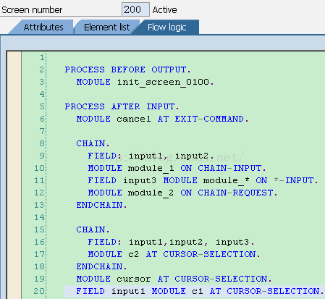The width and height of the screenshot is (325, 299).
Task: Click 'FIELD: input1, input2.' on line 9
Action: 151,156
